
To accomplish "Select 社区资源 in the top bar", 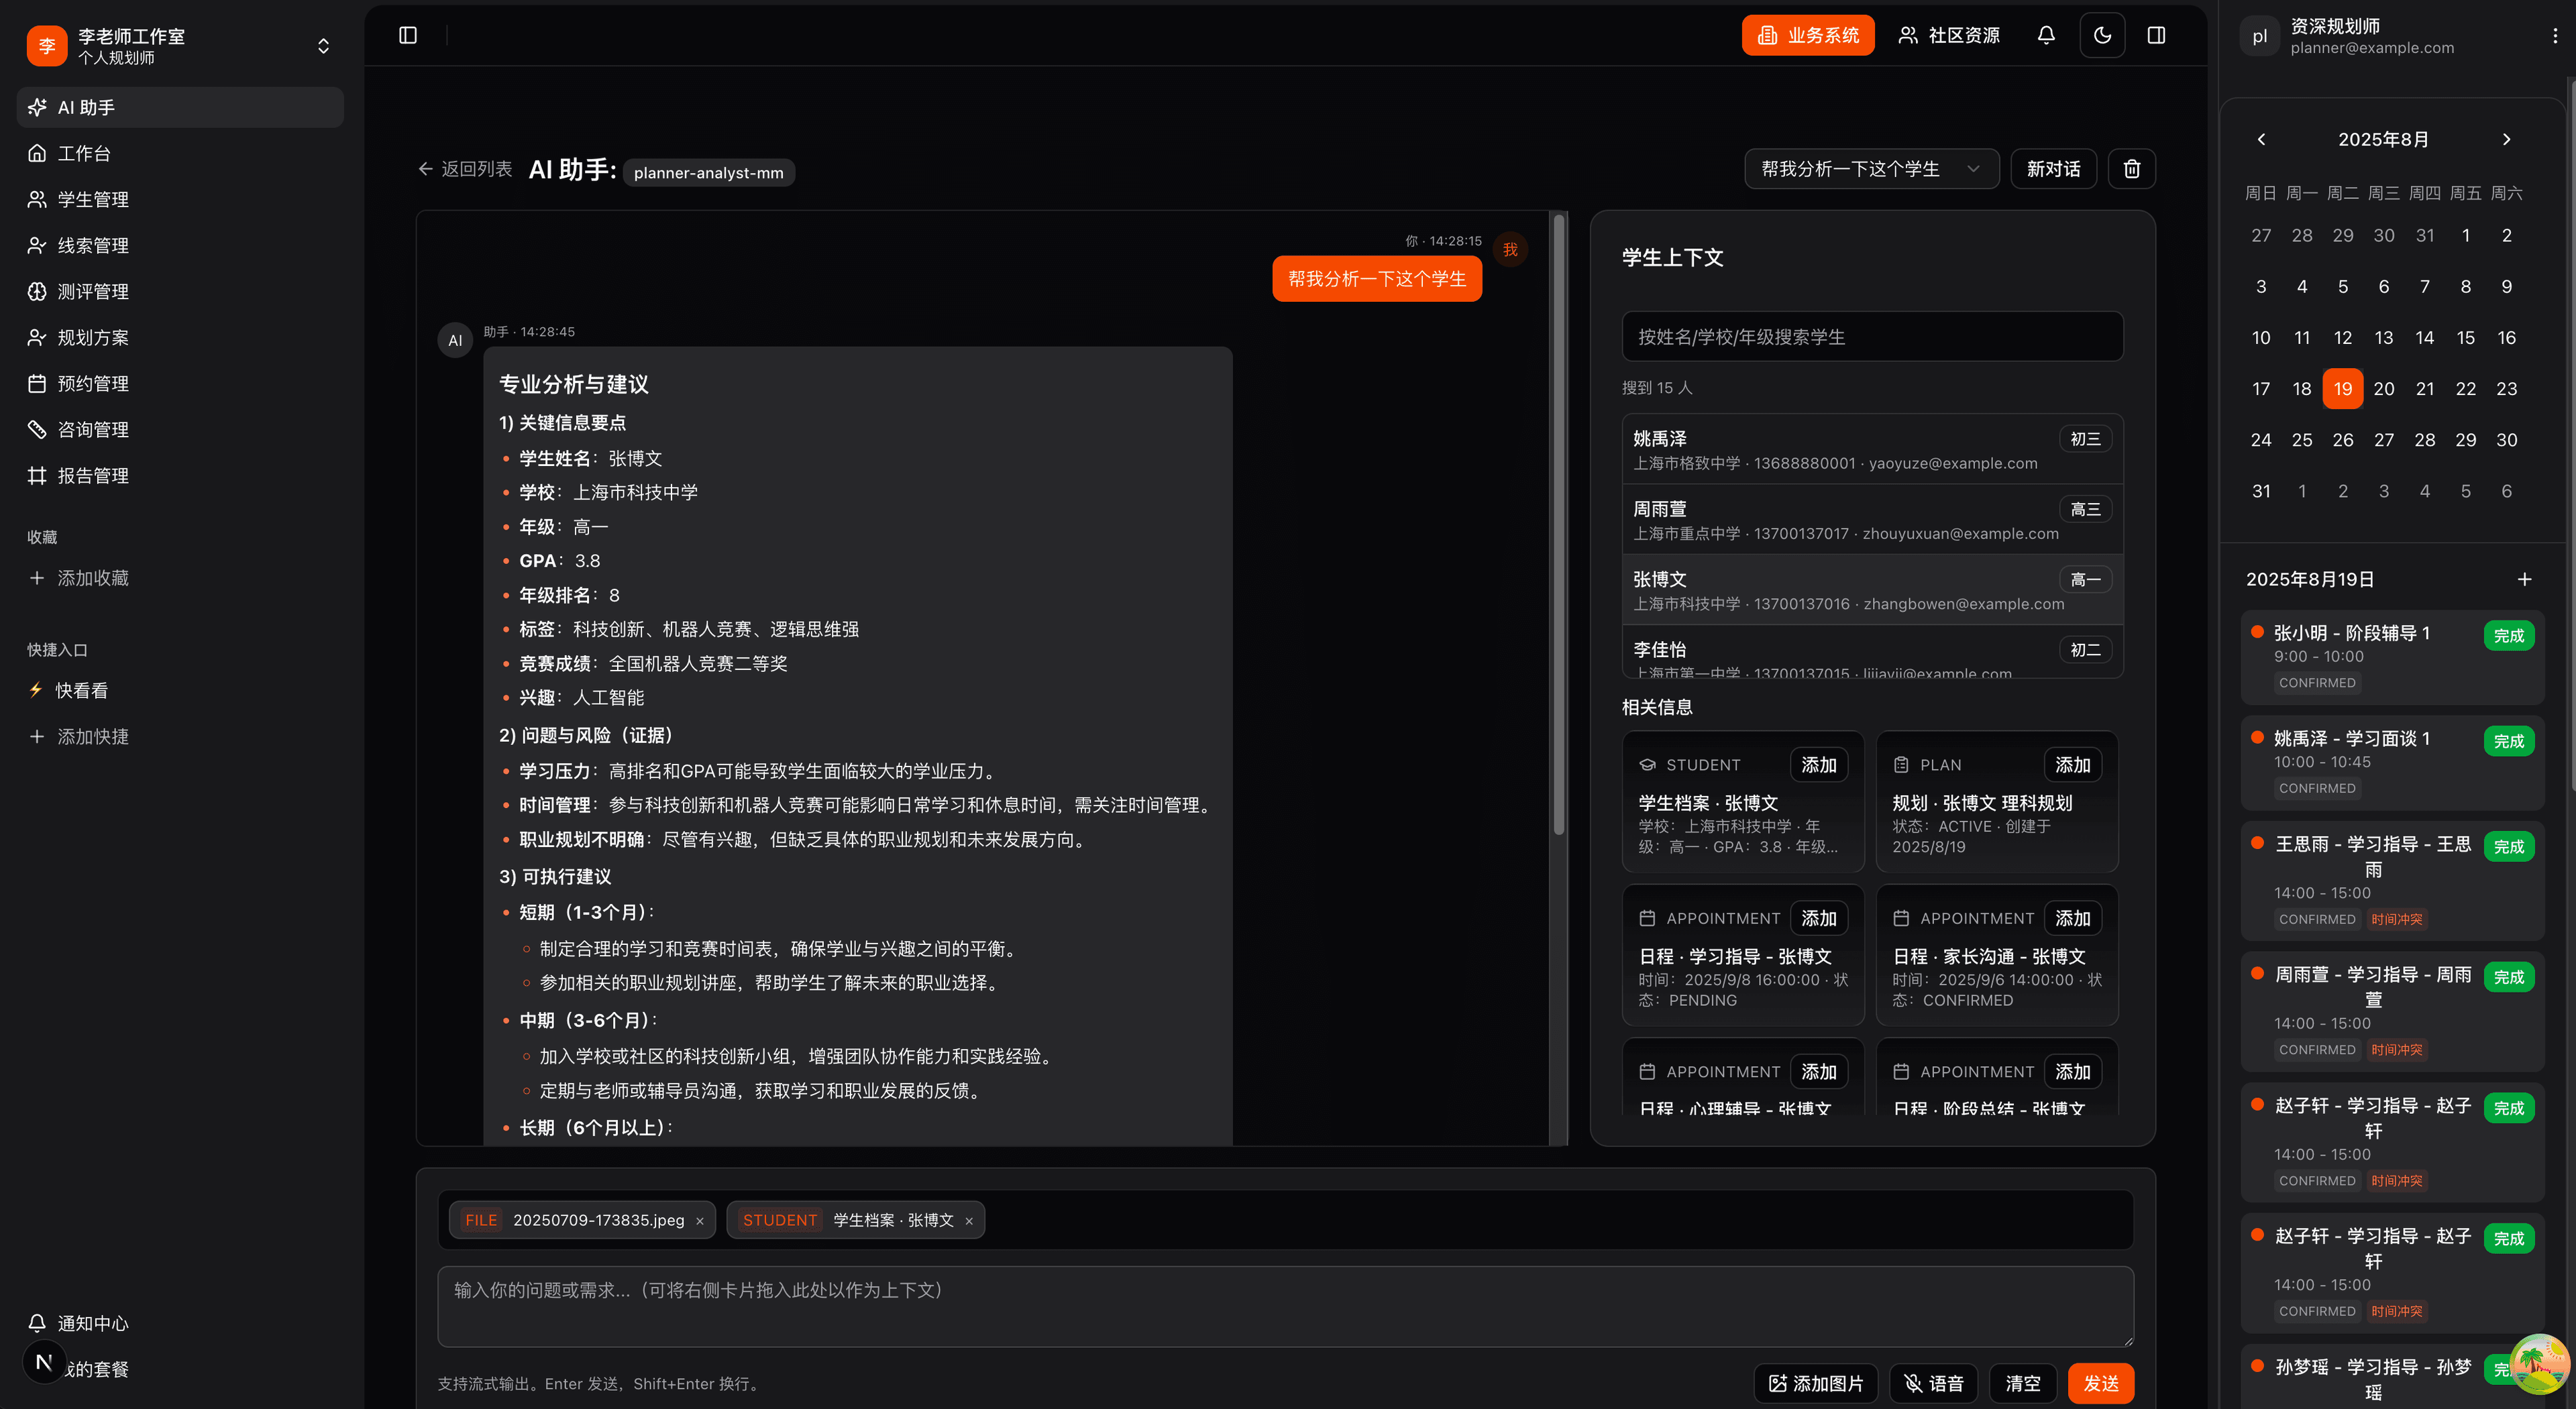I will click(1948, 35).
